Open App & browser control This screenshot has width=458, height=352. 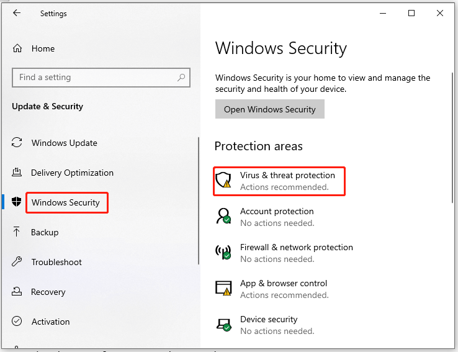tap(284, 283)
